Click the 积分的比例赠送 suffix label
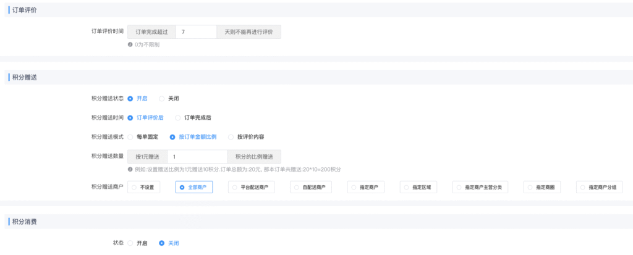Viewport: 633px width, 255px height. click(x=254, y=157)
